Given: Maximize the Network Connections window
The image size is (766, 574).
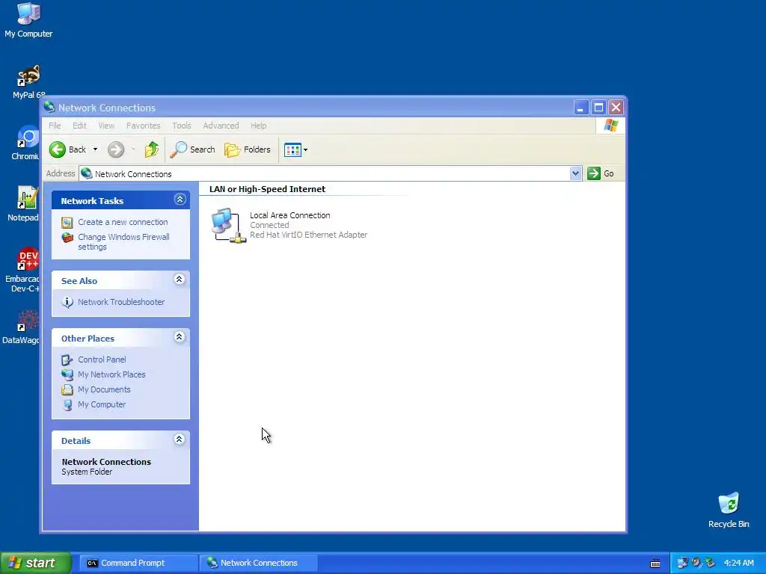Looking at the screenshot, I should 598,108.
